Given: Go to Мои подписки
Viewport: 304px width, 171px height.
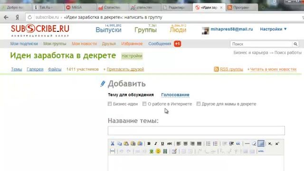Looking at the screenshot, I should [24, 44].
